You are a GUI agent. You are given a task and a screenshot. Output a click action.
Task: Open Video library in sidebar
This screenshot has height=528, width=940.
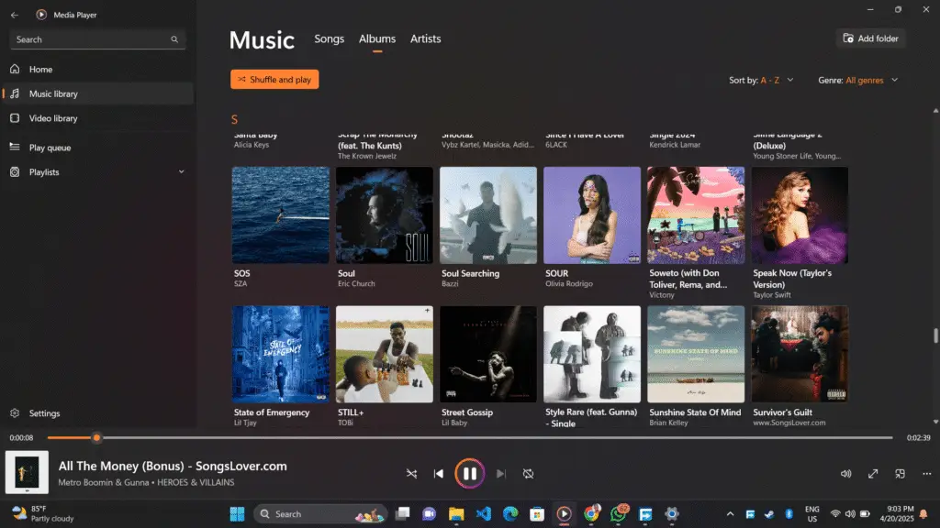pyautogui.click(x=97, y=118)
